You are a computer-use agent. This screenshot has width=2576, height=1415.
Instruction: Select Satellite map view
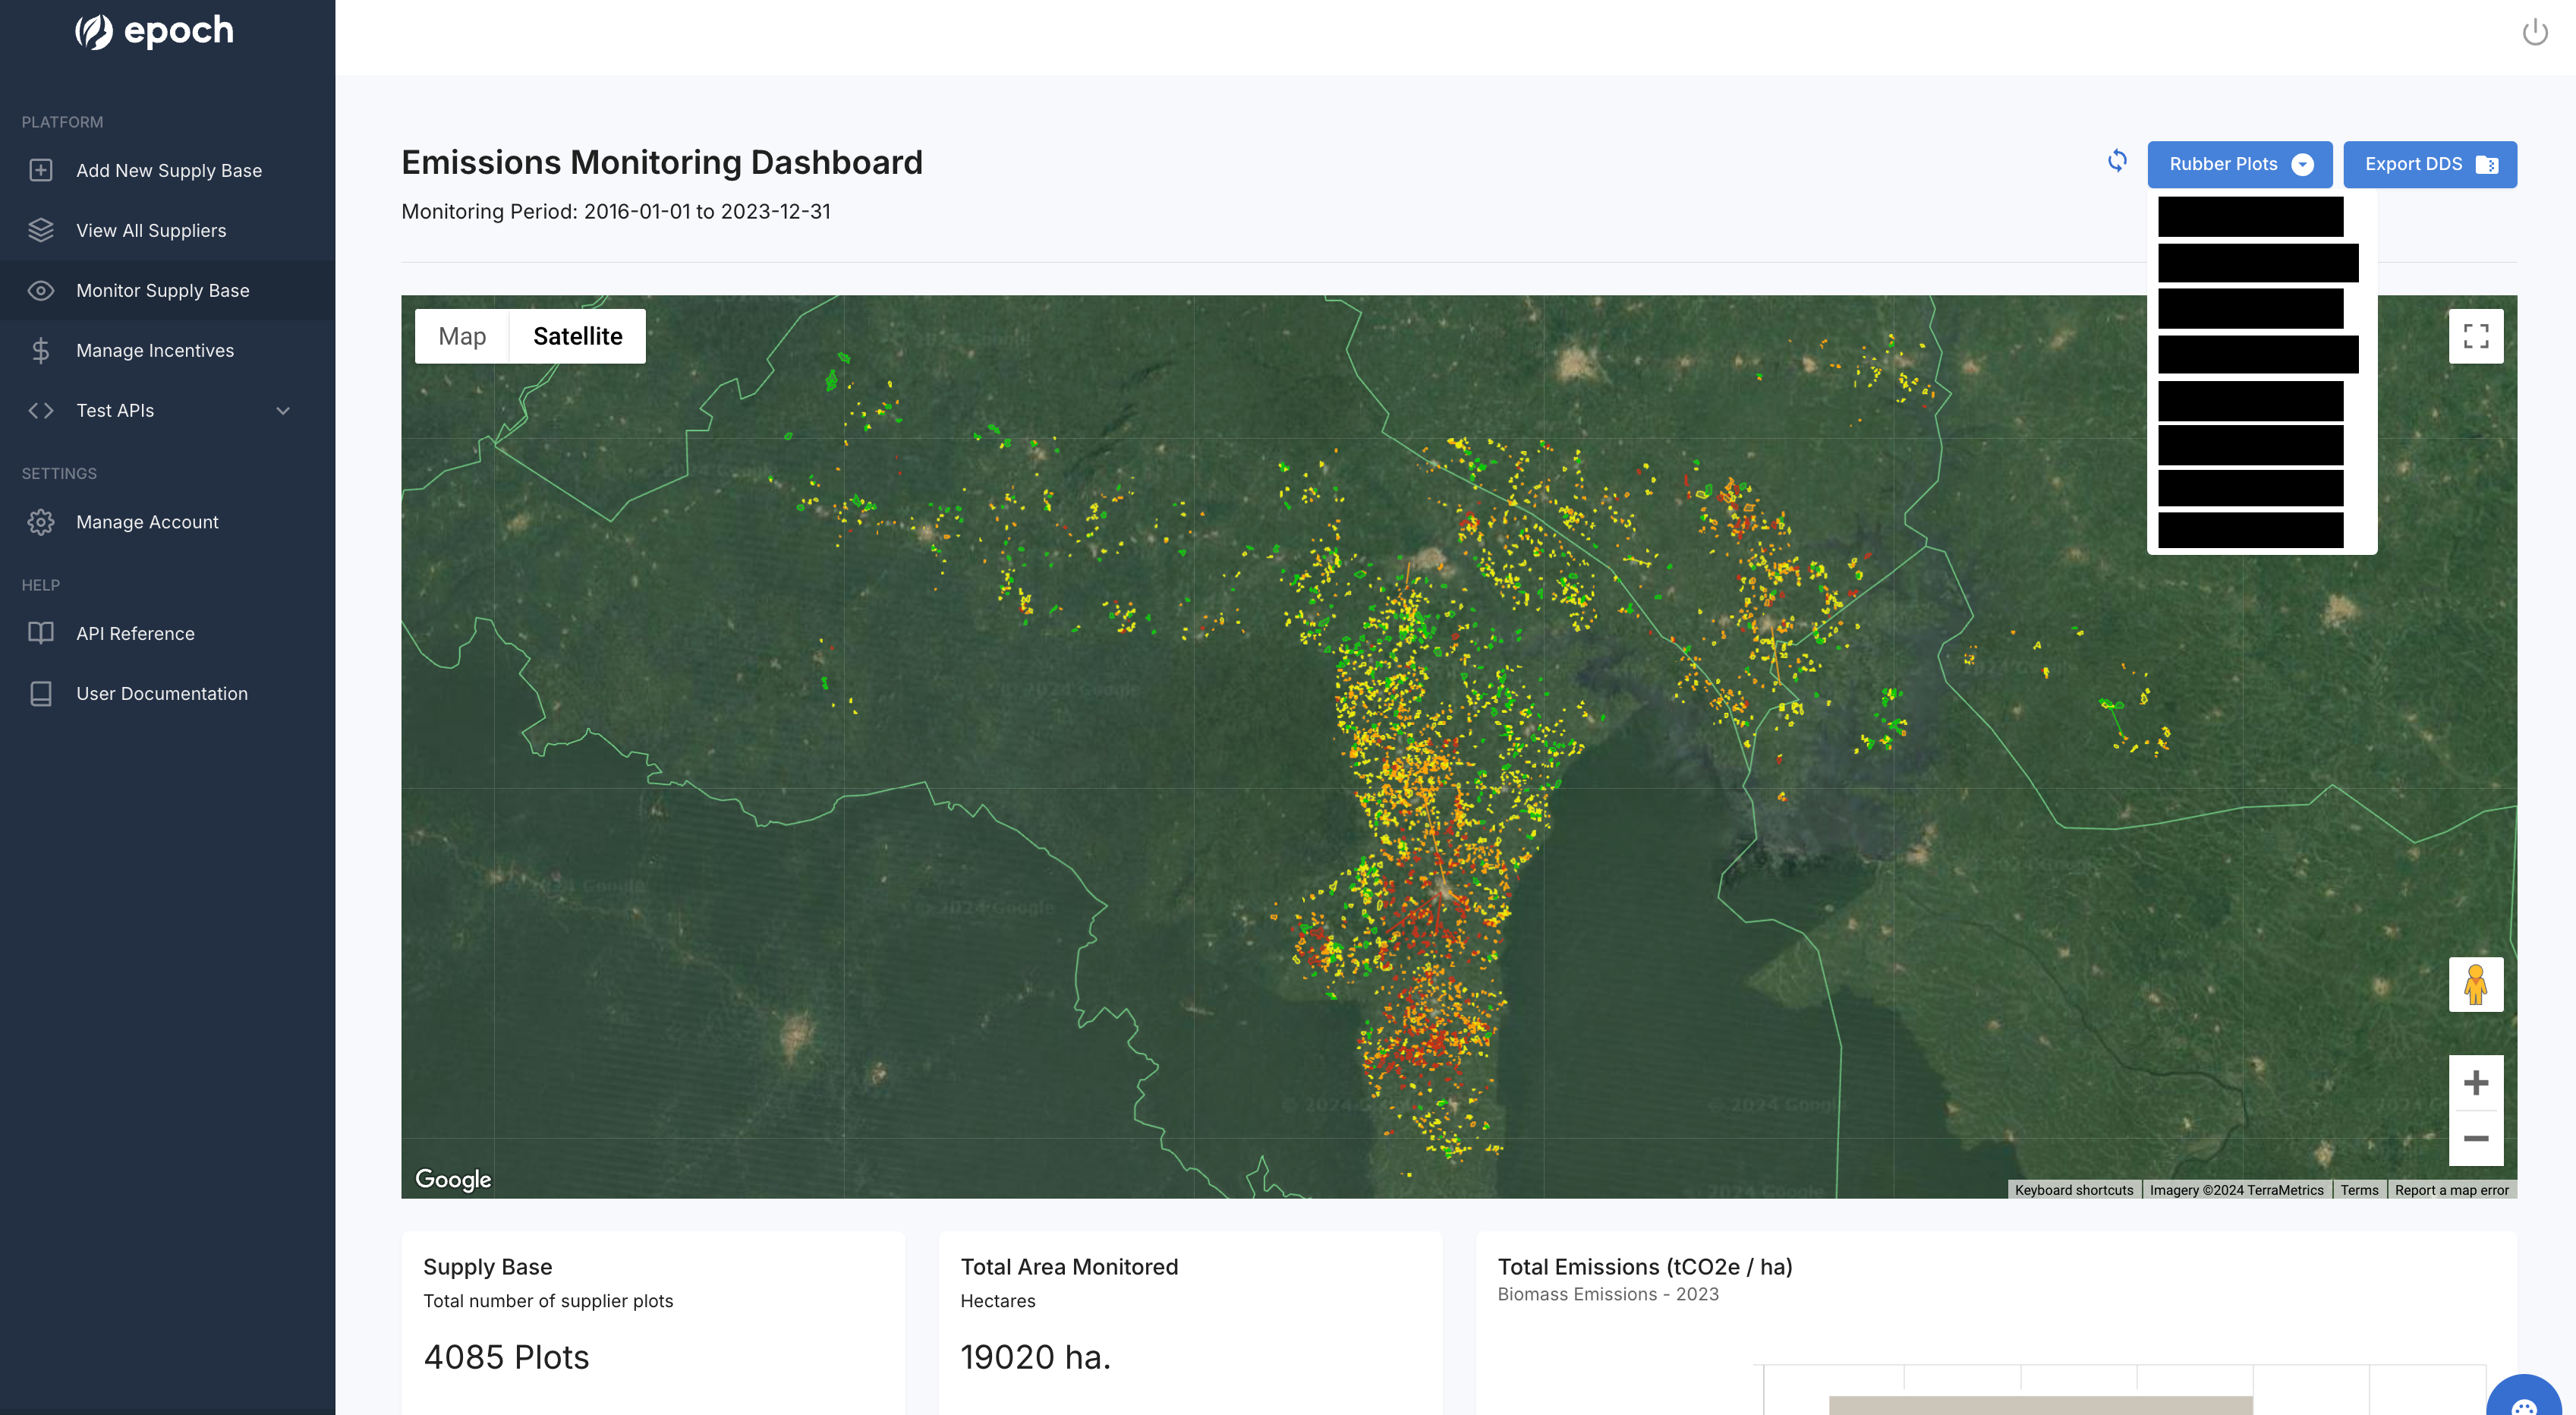coord(577,336)
